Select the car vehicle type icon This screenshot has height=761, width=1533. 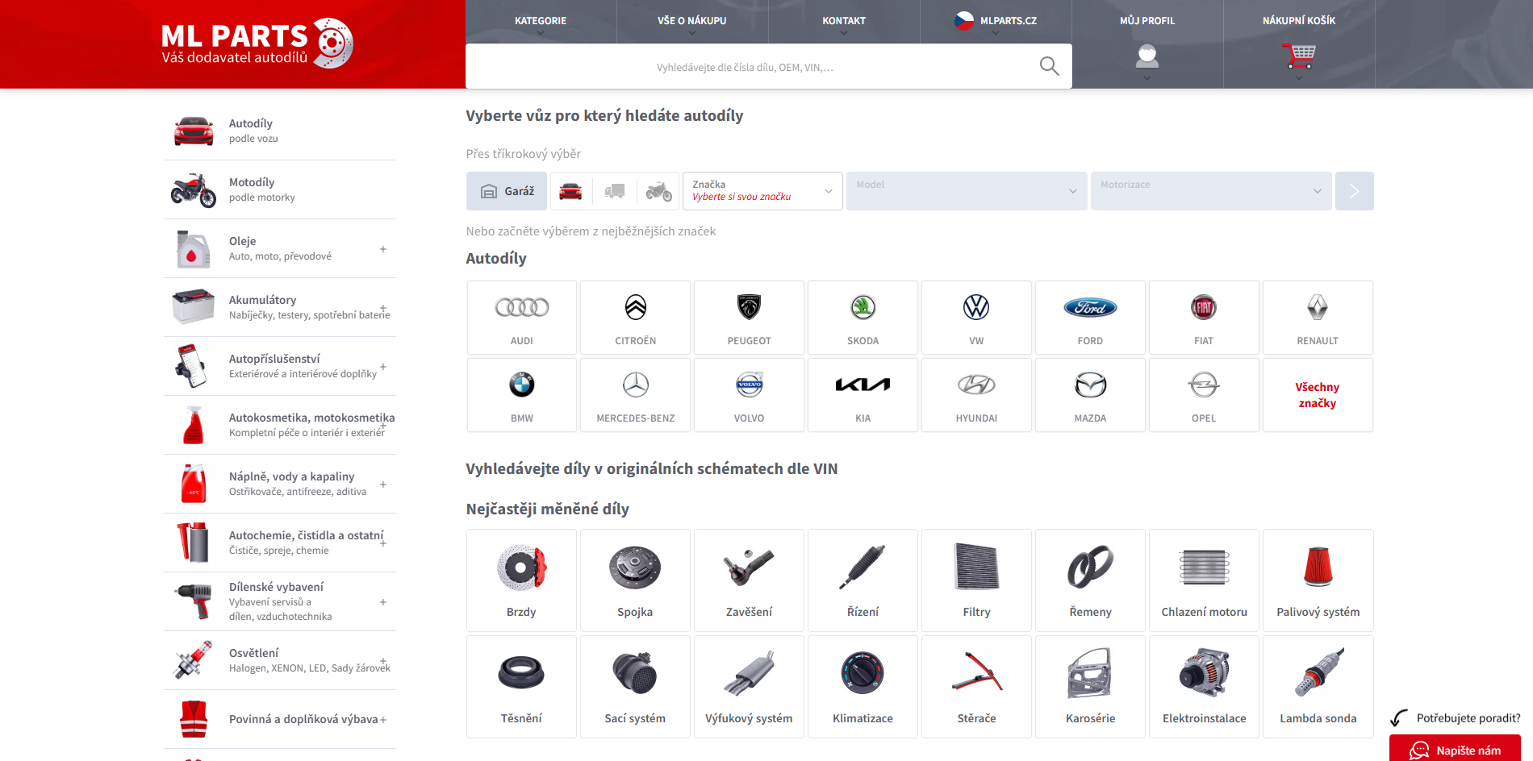point(570,191)
